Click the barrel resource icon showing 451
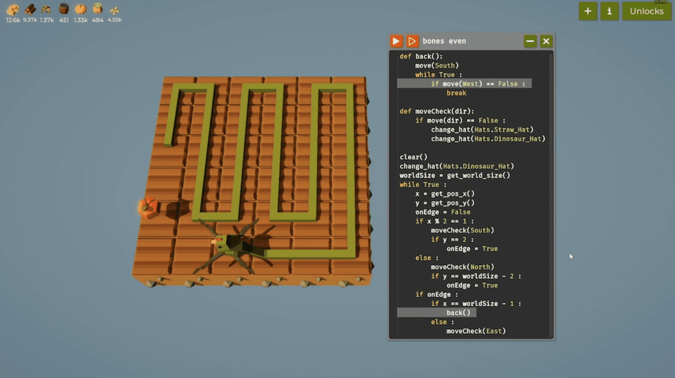 64,9
